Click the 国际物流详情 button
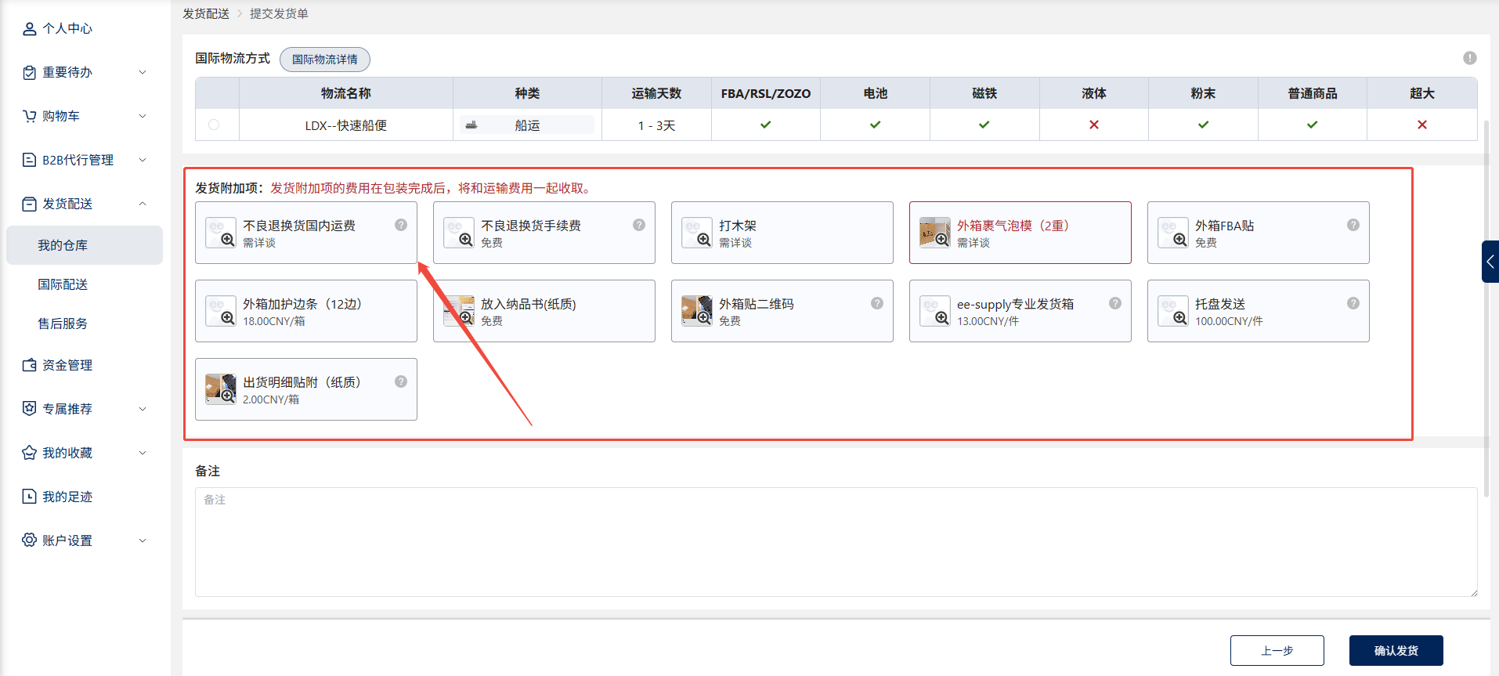The image size is (1499, 676). [x=325, y=60]
